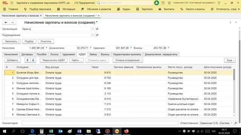Click the Подразделение input field

(56, 35)
